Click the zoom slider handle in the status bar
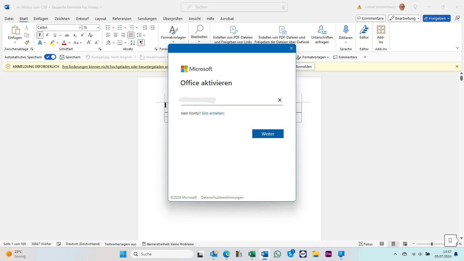 coord(432,244)
